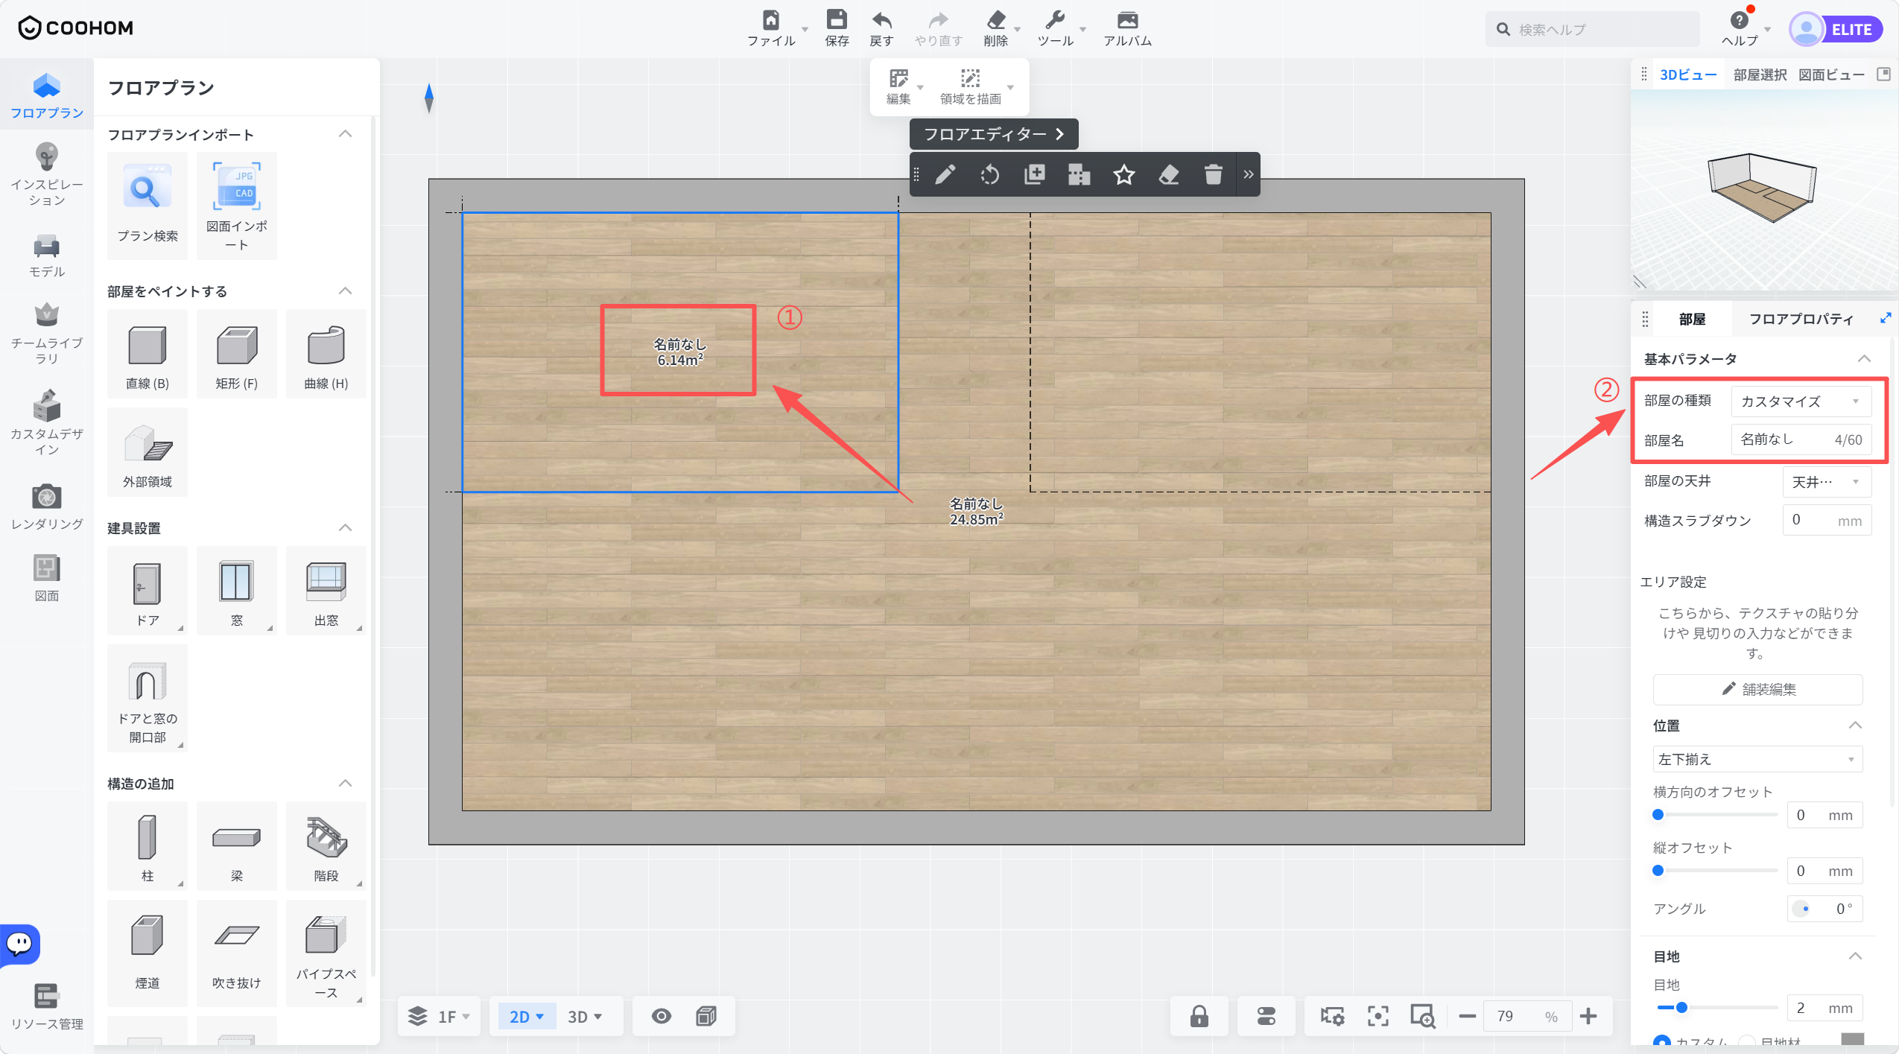Open リソース管理 at the sidebar bottom
The width and height of the screenshot is (1899, 1054).
(x=46, y=1006)
